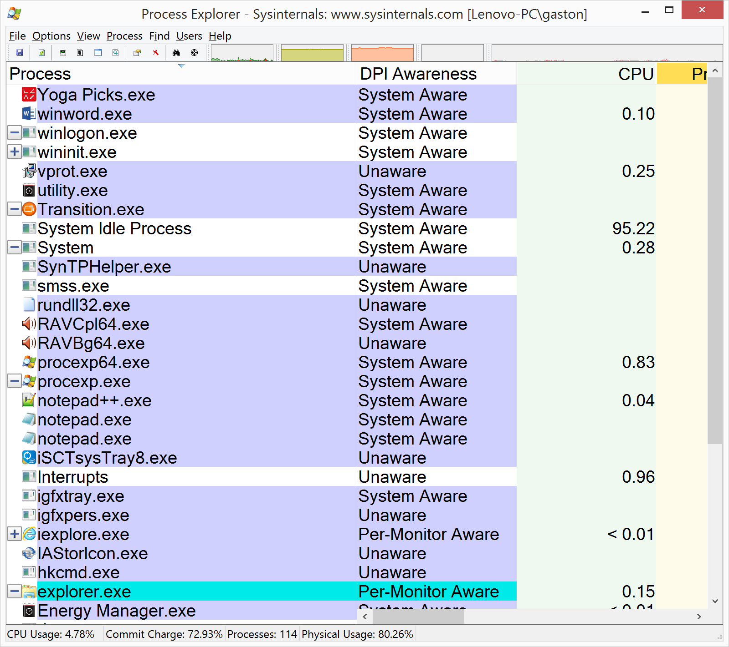Click the iSCTsysTray8.exe blue icon
Screen dimensions: 729x647
(x=29, y=458)
